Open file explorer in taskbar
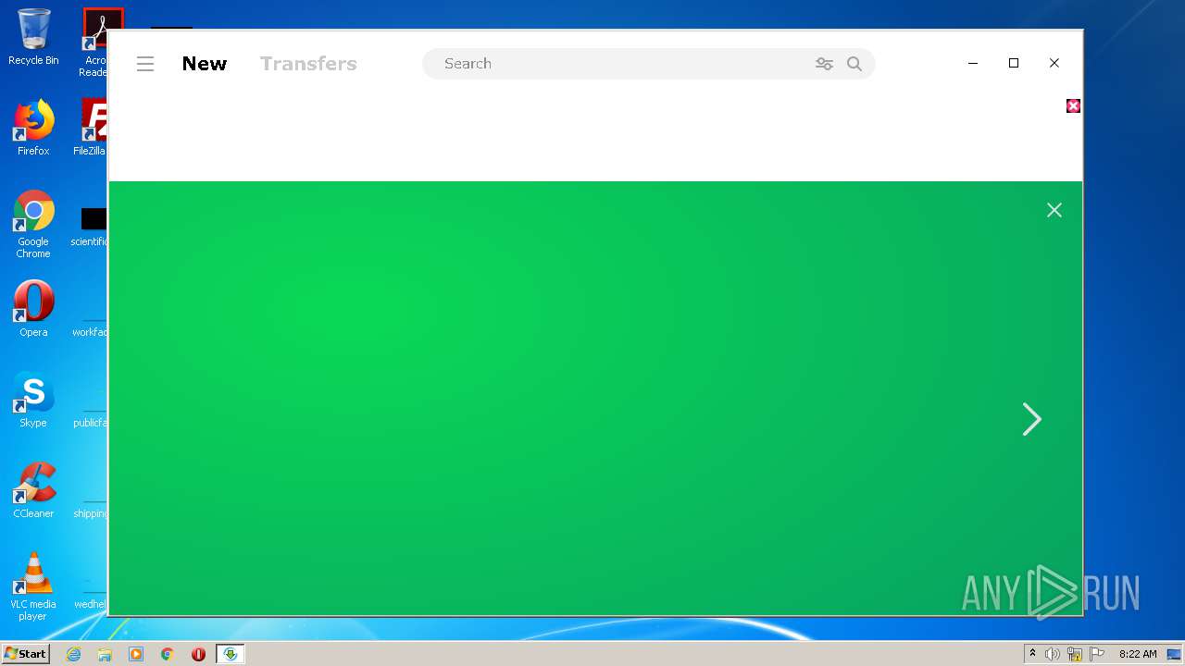The width and height of the screenshot is (1185, 666). pyautogui.click(x=105, y=654)
